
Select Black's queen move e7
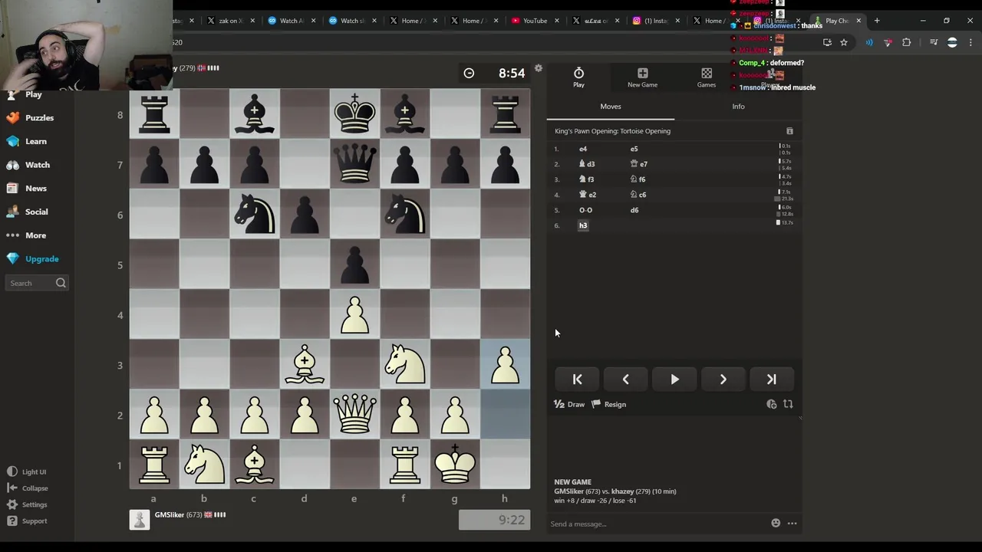[639, 164]
